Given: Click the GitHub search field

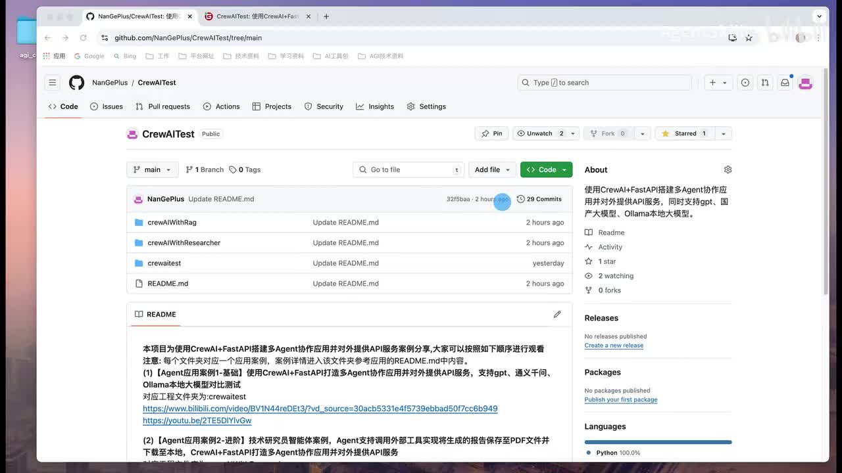Looking at the screenshot, I should 605,83.
